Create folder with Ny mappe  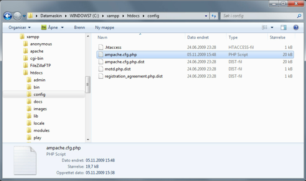tap(105, 27)
